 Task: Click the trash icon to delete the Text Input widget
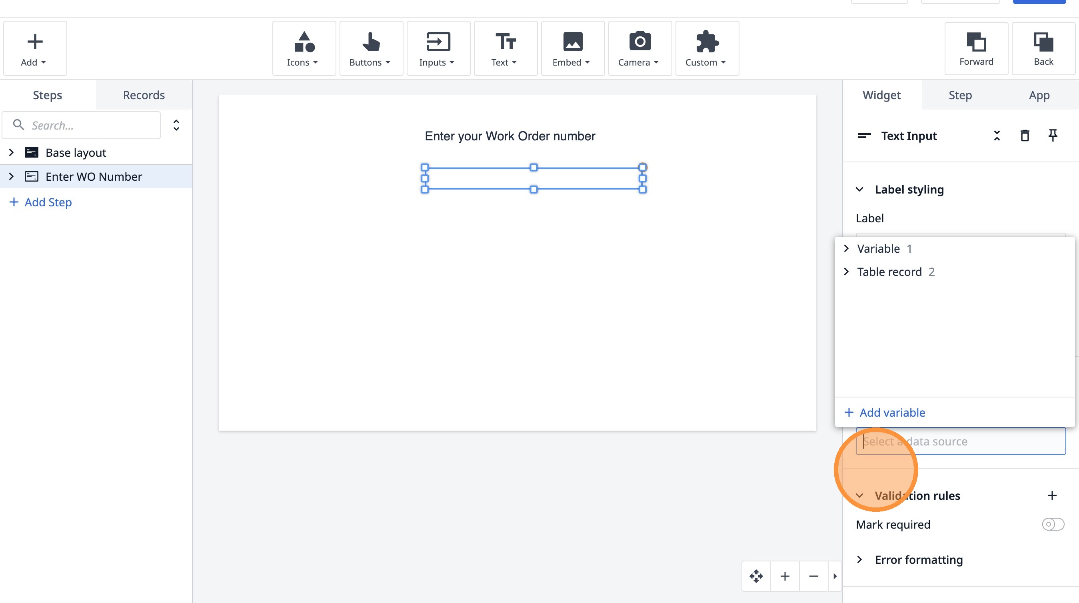click(1025, 136)
